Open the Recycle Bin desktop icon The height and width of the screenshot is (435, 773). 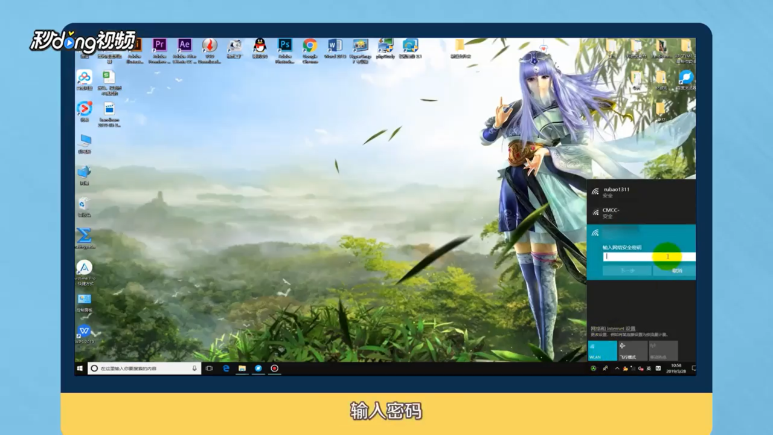point(84,207)
